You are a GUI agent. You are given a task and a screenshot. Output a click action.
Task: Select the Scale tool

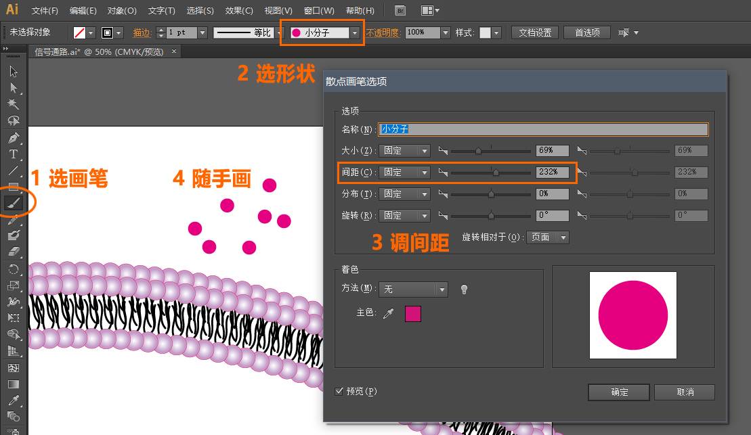(x=14, y=285)
